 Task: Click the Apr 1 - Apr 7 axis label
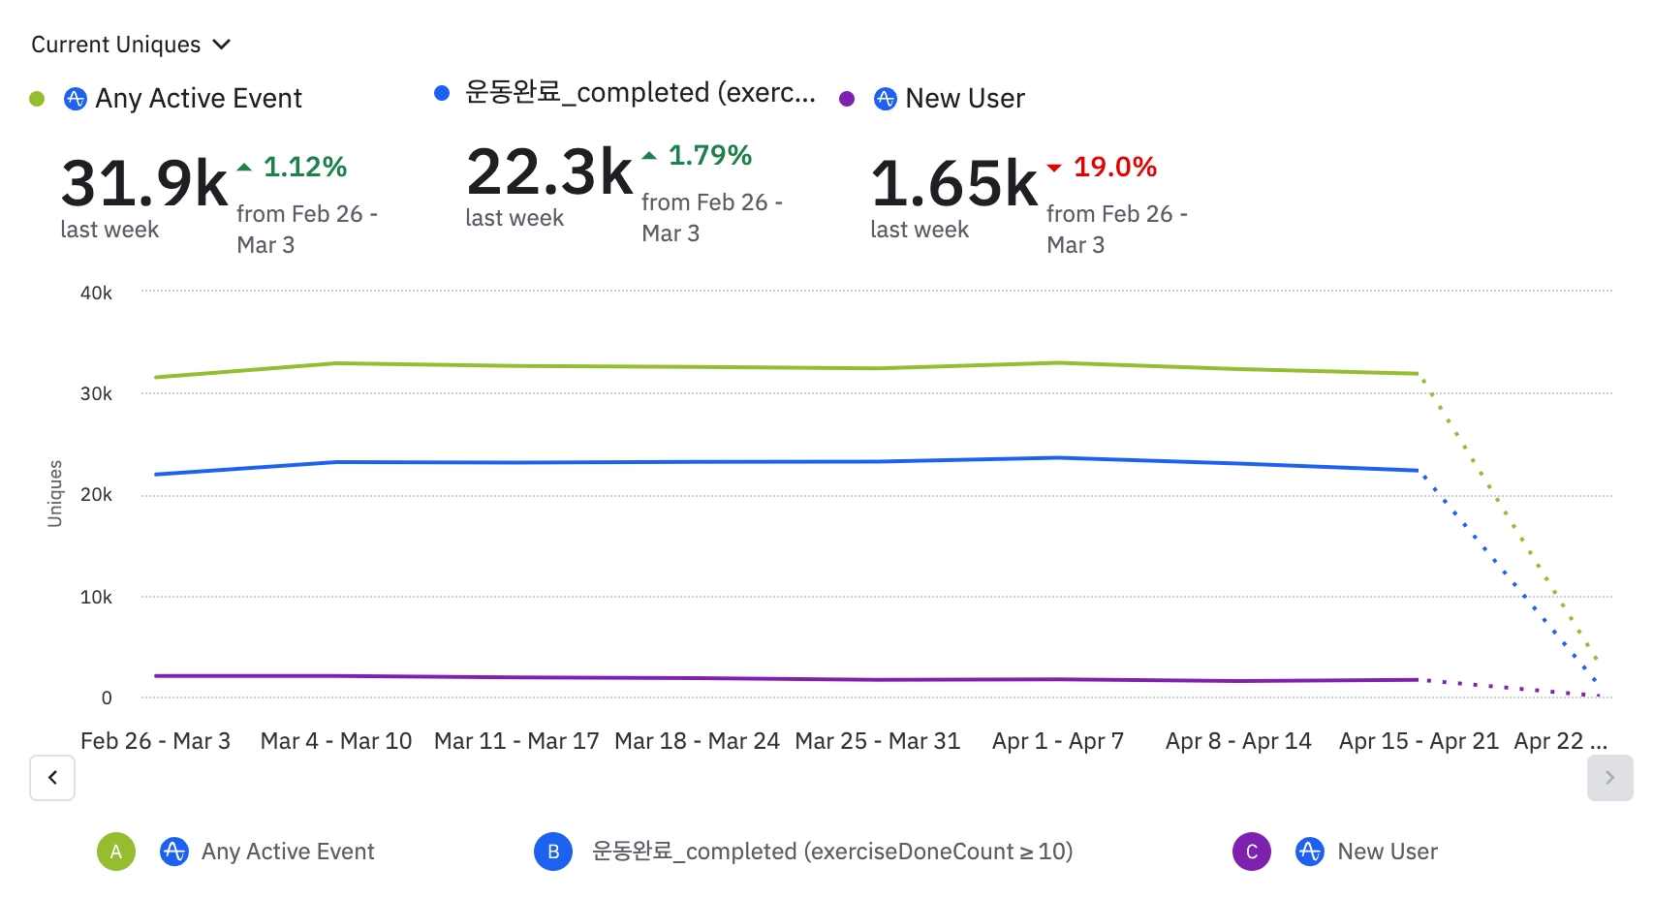(x=1058, y=741)
